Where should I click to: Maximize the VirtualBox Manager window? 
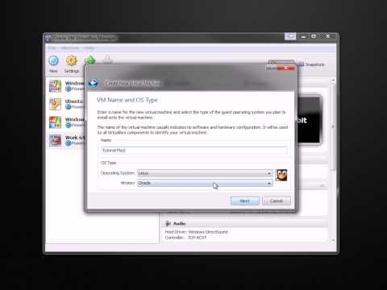click(x=314, y=36)
